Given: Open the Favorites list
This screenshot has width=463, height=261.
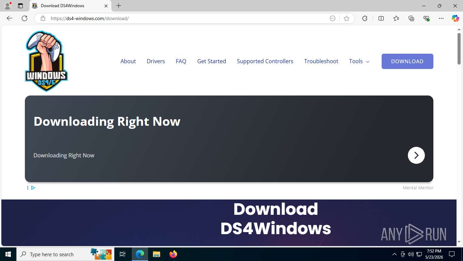Looking at the screenshot, I should pyautogui.click(x=396, y=18).
